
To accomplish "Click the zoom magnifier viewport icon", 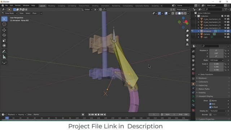I will coord(187,31).
